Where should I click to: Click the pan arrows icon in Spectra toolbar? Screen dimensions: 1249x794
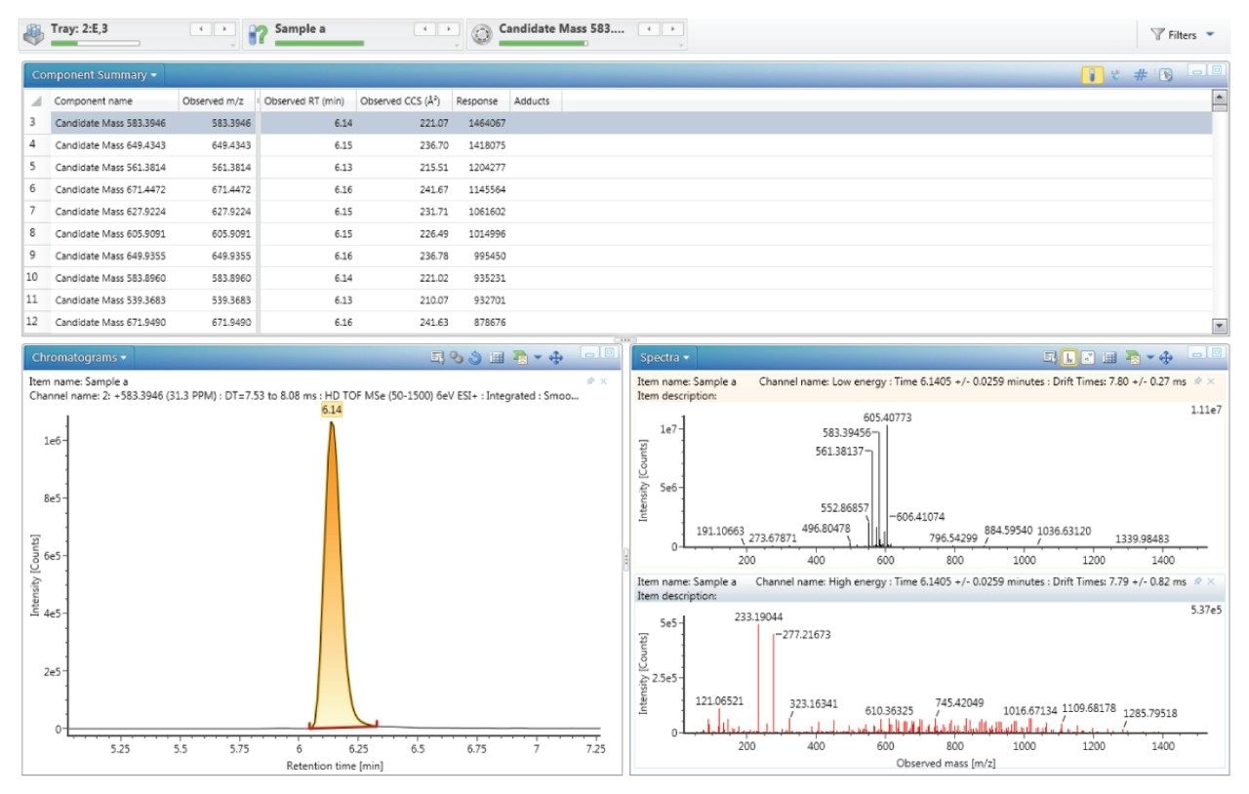pos(1166,358)
